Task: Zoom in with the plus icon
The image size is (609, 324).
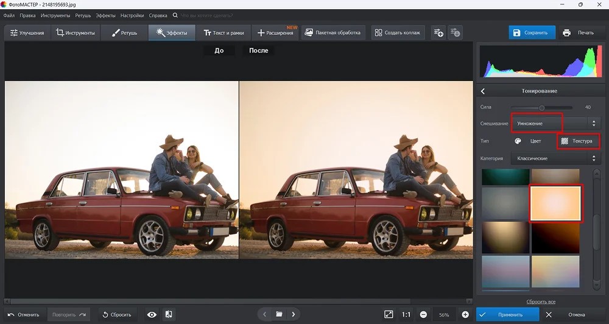Action: click(x=465, y=315)
